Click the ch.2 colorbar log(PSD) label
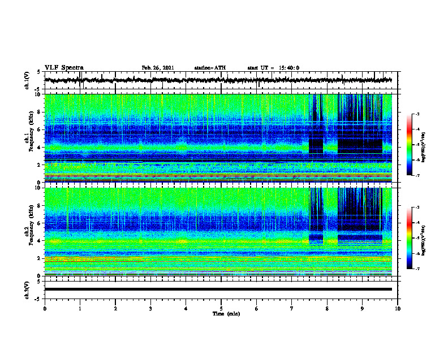This screenshot has width=448, height=346. [x=424, y=240]
